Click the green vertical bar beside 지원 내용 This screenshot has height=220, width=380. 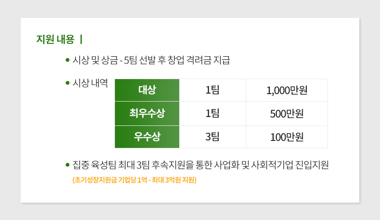tap(82, 39)
